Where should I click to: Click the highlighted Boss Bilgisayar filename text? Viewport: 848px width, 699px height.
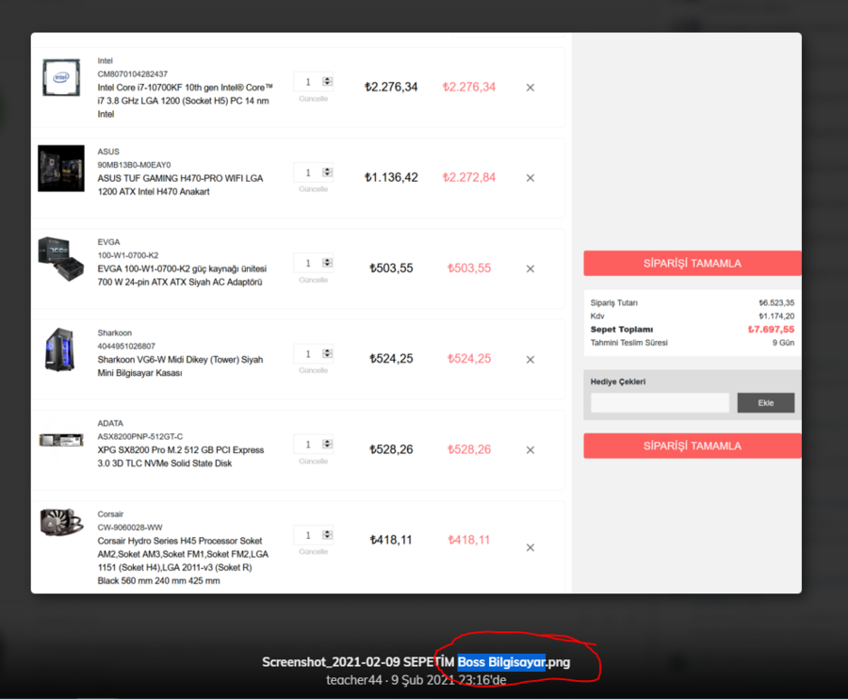coord(501,662)
